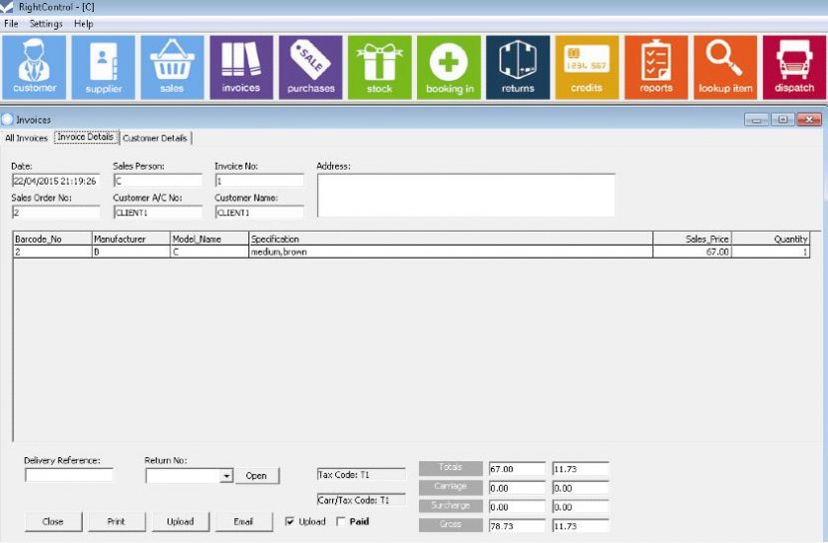Click the sales basket icon
This screenshot has height=543, width=828.
click(x=173, y=67)
